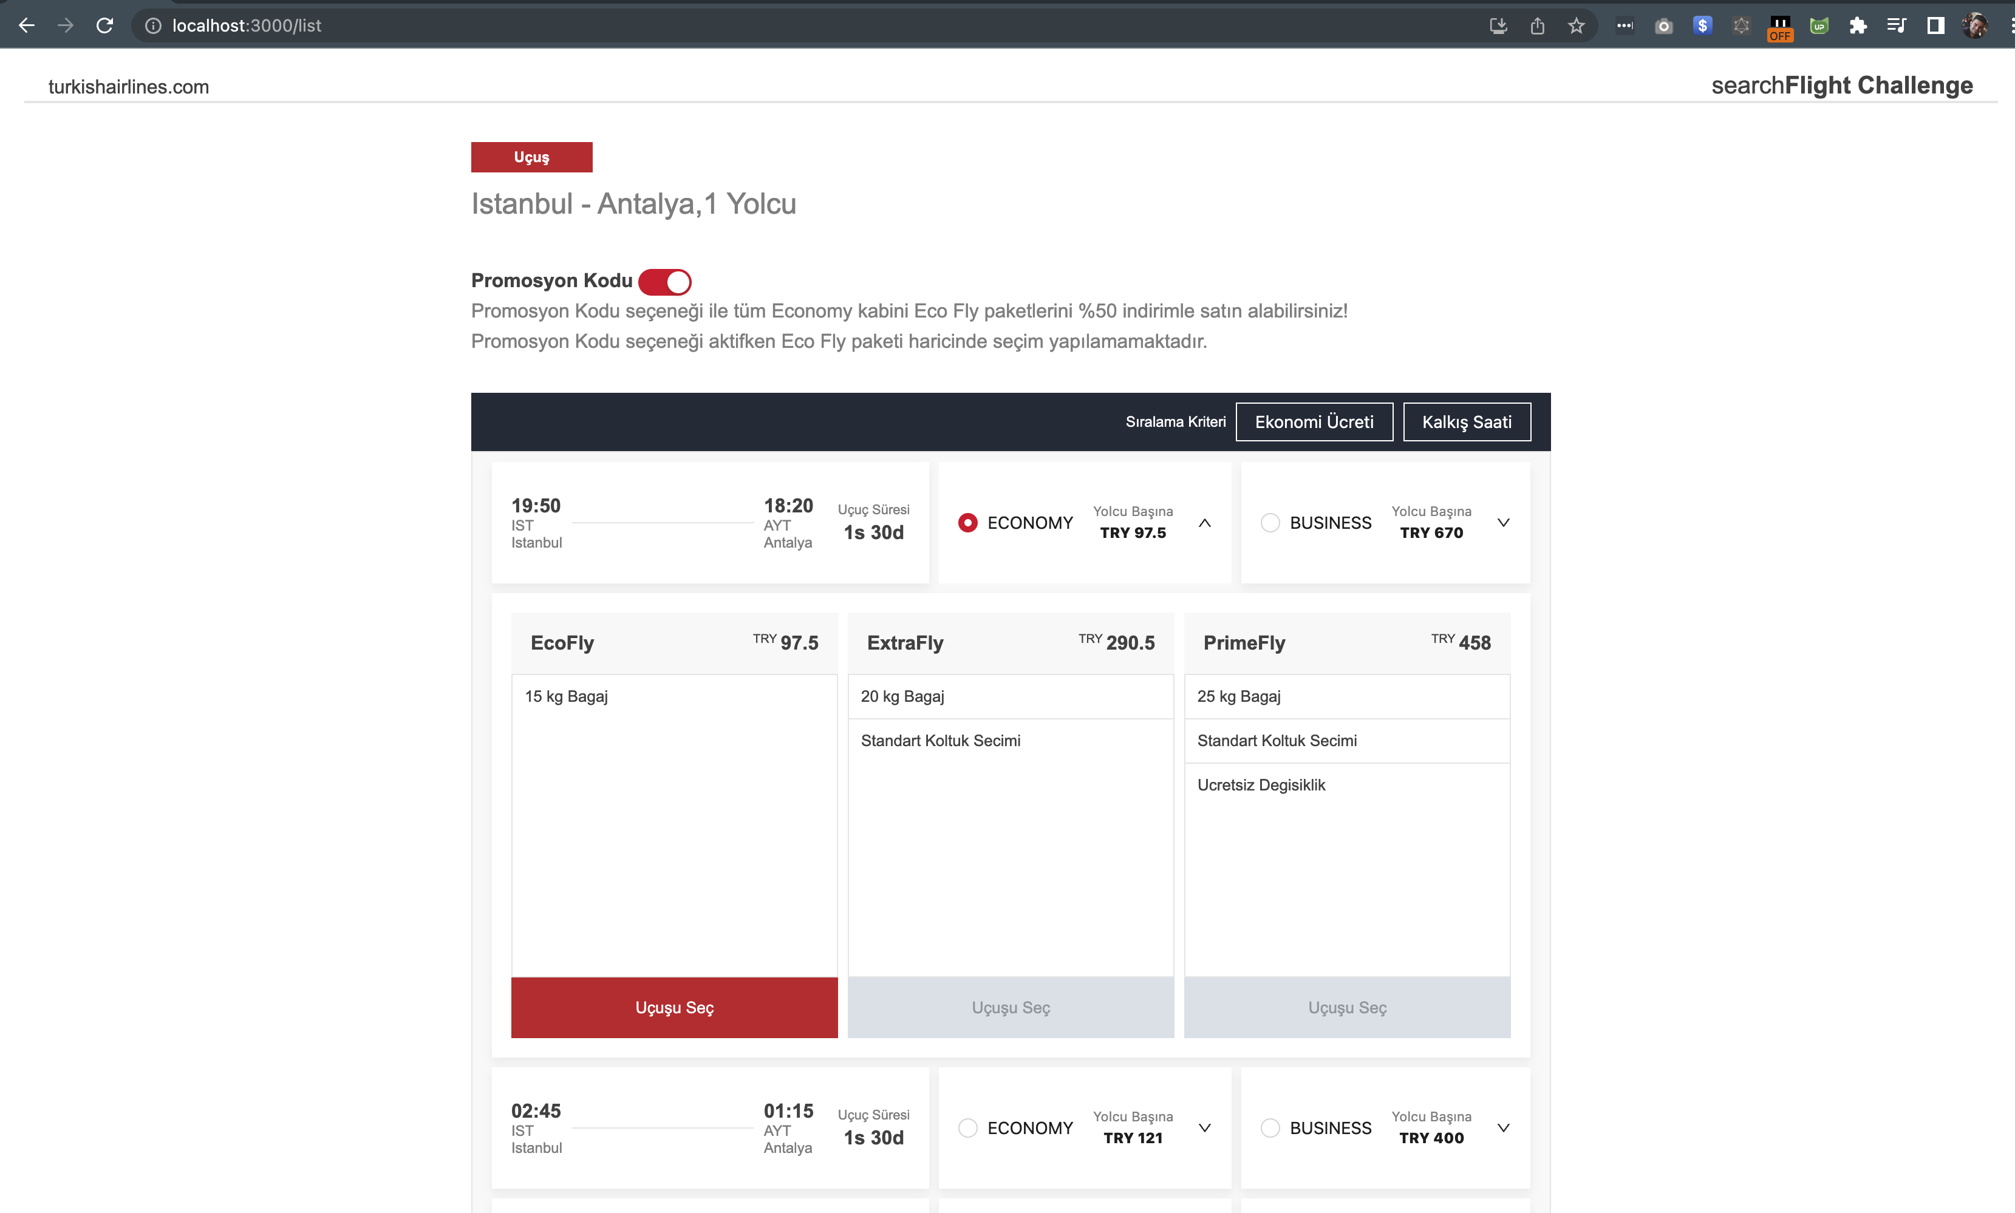Toggle the Promosyon Kodu switch off
Image resolution: width=2015 pixels, height=1213 pixels.
pyautogui.click(x=664, y=281)
